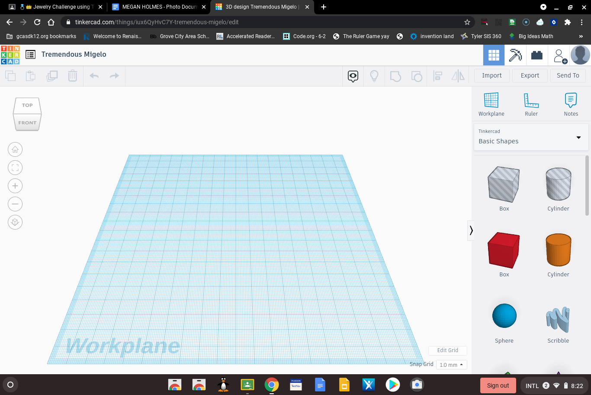Select the Ruler tool

pyautogui.click(x=531, y=104)
